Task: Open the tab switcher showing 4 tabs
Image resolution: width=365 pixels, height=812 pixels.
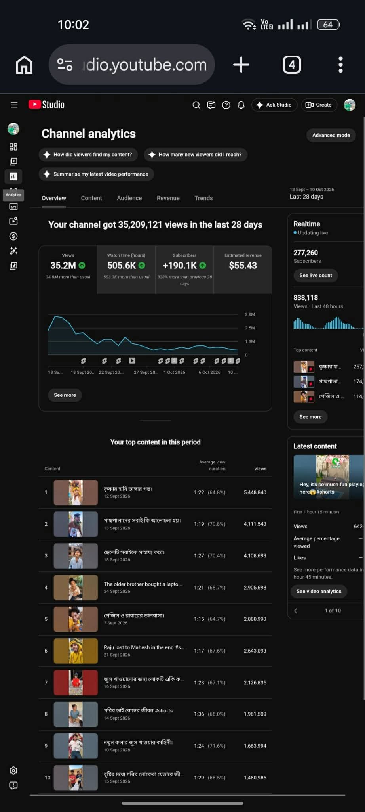Action: pyautogui.click(x=292, y=65)
